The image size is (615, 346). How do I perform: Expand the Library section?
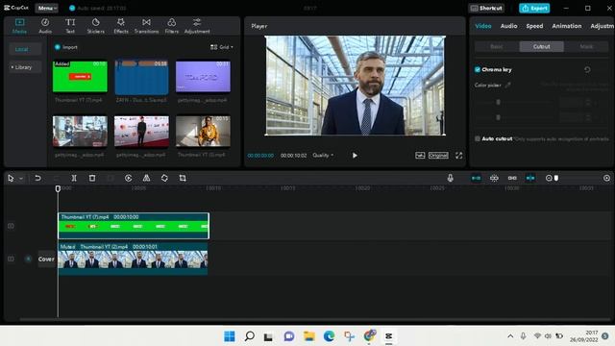pos(25,67)
